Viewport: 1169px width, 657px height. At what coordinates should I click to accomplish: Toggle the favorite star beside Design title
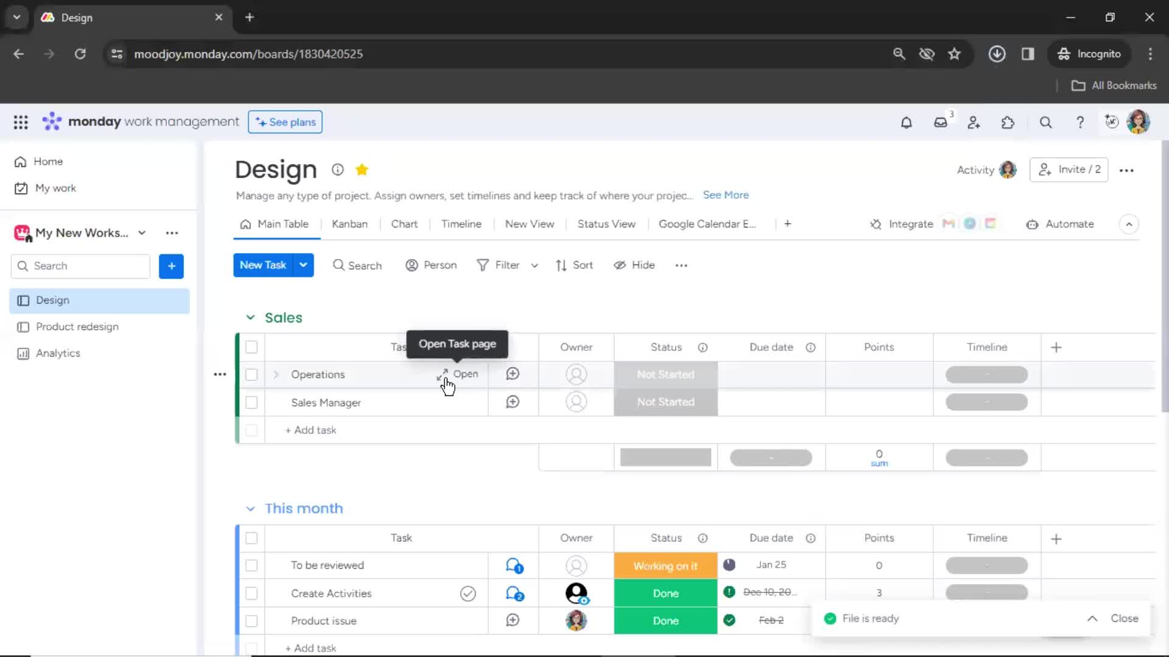[x=362, y=170]
